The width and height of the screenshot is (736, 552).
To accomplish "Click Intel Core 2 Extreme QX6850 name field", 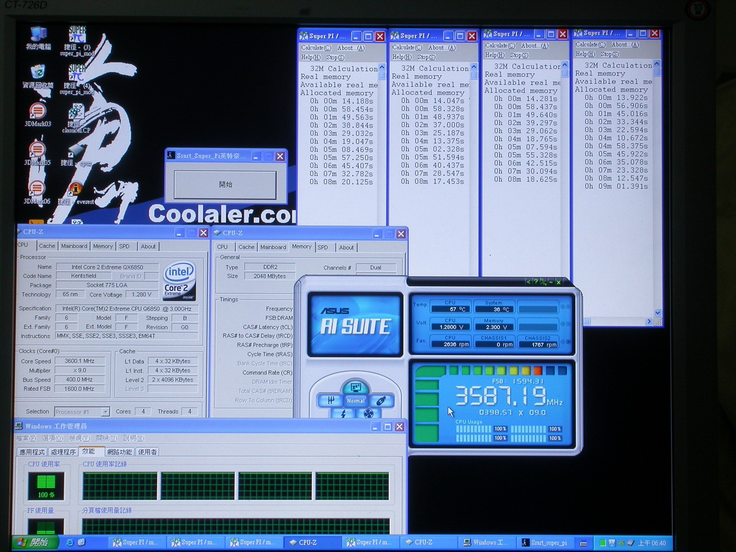I will 108,267.
